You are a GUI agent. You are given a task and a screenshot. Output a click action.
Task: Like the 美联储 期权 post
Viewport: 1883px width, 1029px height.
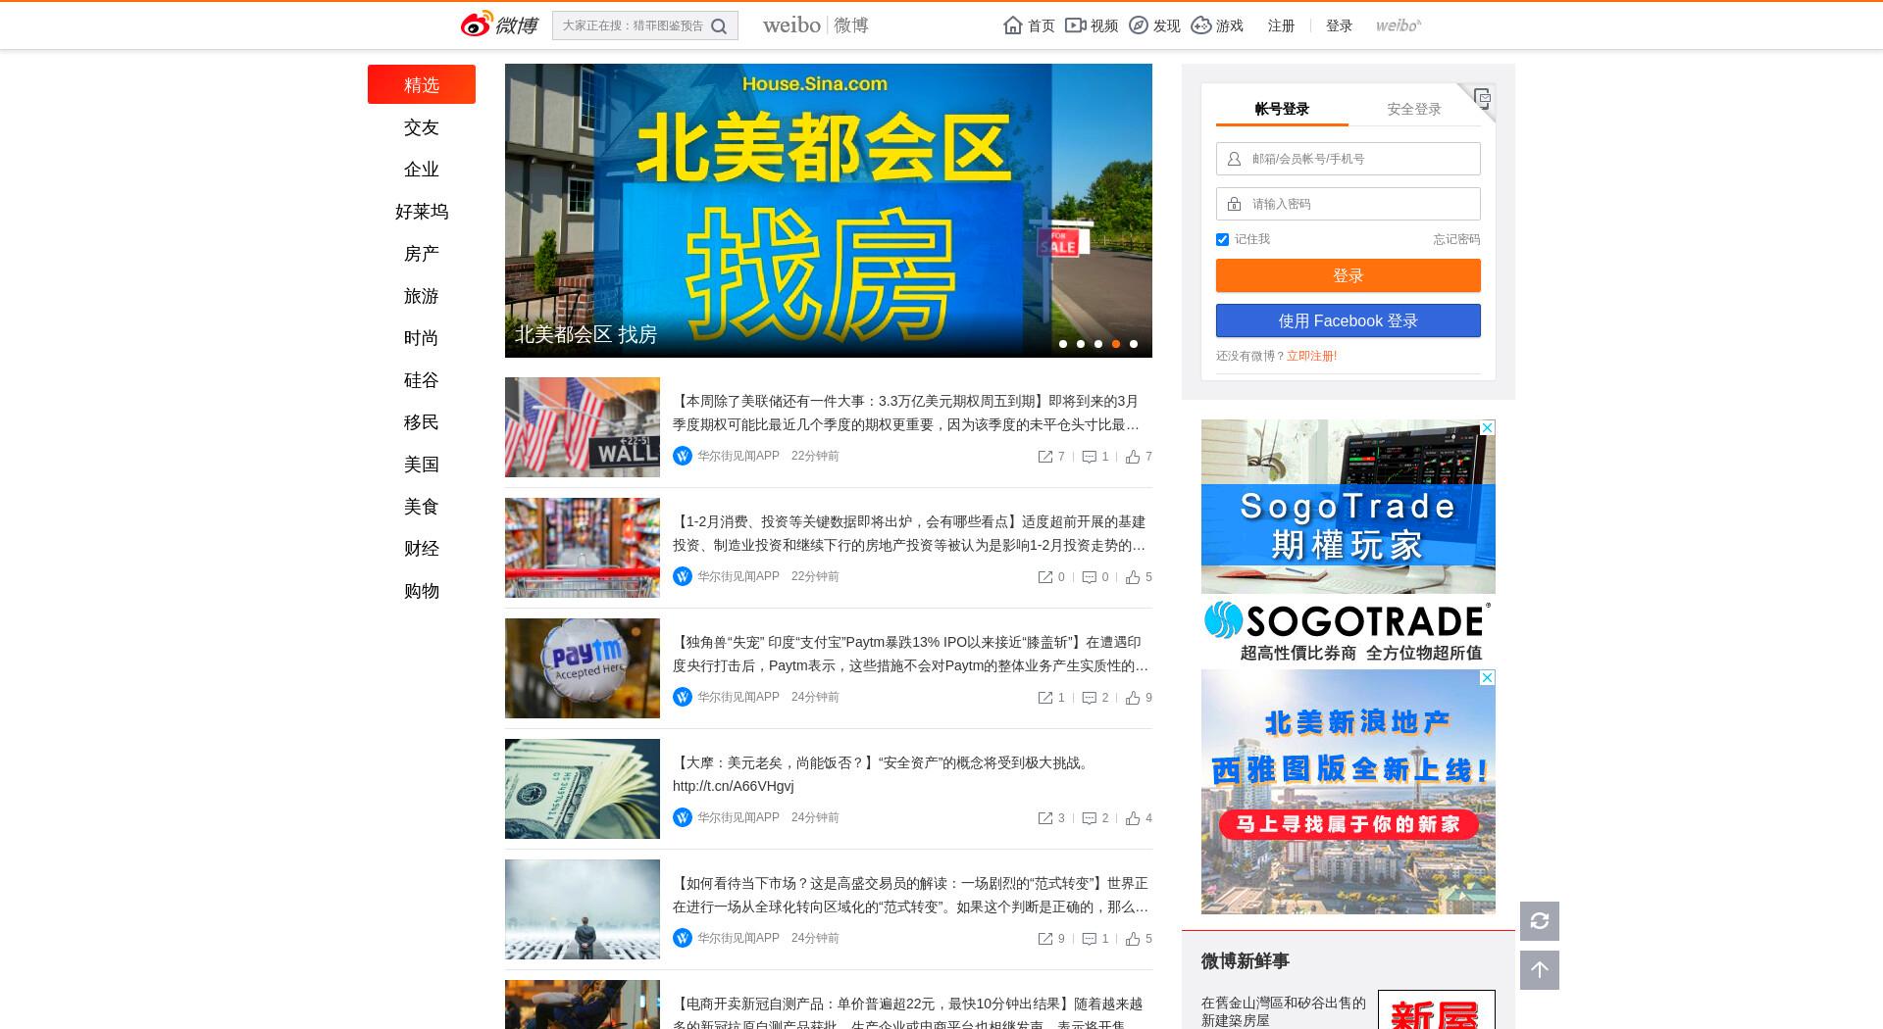(1133, 457)
